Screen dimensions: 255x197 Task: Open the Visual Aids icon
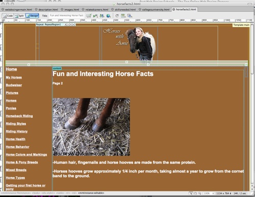130,16
